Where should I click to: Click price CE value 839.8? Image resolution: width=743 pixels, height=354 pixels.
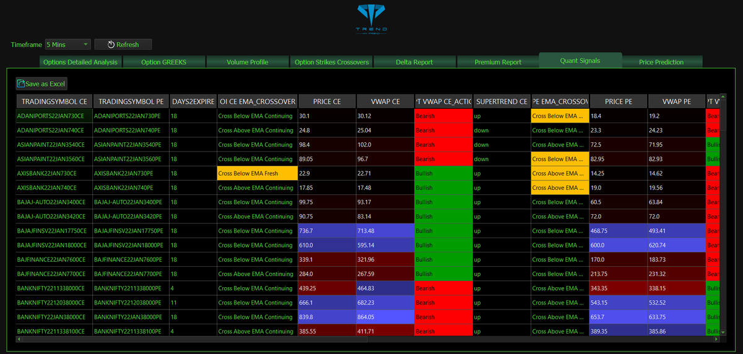(x=326, y=317)
